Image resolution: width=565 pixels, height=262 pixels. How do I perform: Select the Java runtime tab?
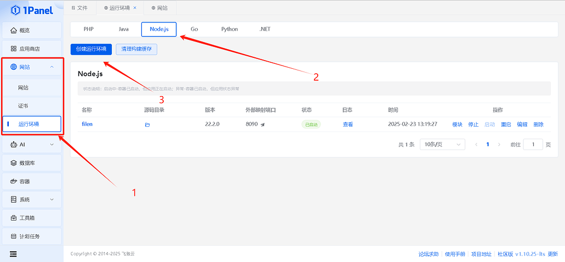(123, 29)
